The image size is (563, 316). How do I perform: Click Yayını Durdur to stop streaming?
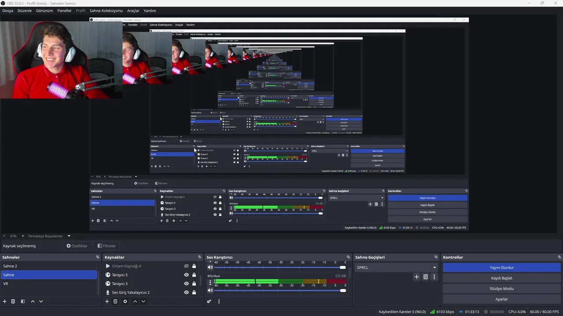(x=502, y=267)
